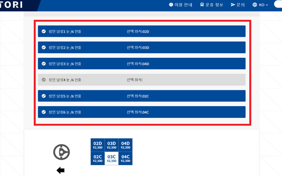Image resolution: width=282 pixels, height=176 pixels.
Task: Click the TORI logo
Action: [11, 5]
